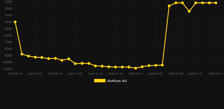Image resolution: width=224 pixels, height=109 pixels.
Task: Click the 2026-06-08 x-axis label
Action: coord(176,74)
